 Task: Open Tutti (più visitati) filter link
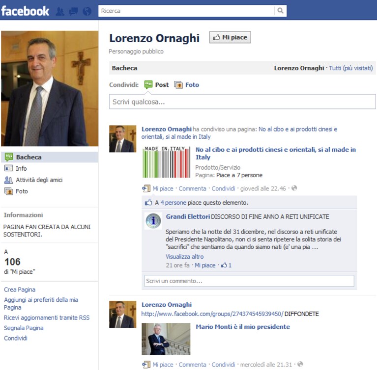point(351,68)
